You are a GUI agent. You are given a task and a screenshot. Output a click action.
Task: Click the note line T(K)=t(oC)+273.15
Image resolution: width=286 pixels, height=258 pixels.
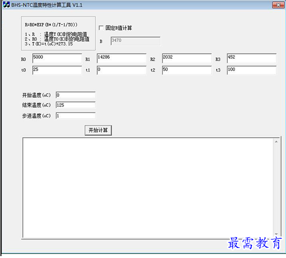pyautogui.click(x=49, y=44)
